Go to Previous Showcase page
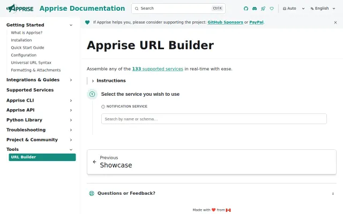Screen dimensions: 343x214 coord(212,162)
